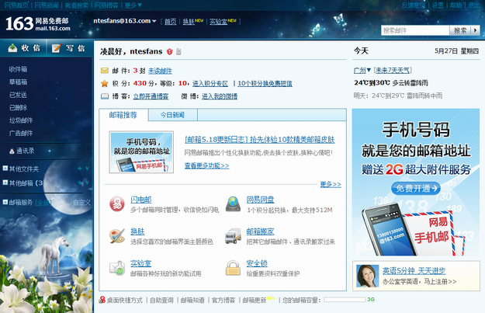The image size is (485, 313).
Task: Open the 广告邮件 ads folder
Action: click(21, 133)
